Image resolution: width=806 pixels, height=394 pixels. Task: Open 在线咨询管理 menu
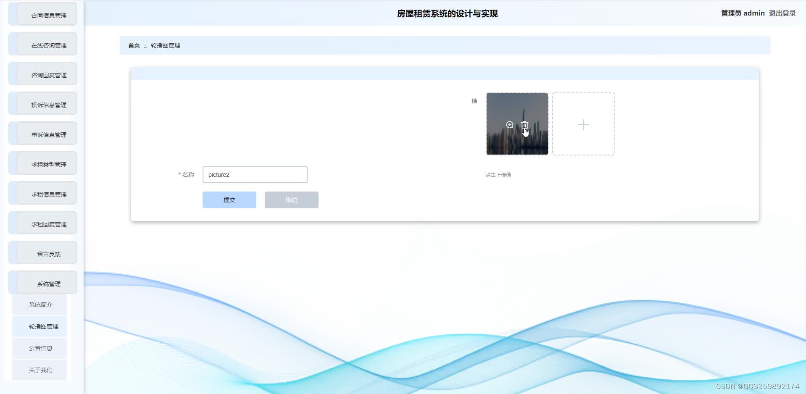coord(43,44)
